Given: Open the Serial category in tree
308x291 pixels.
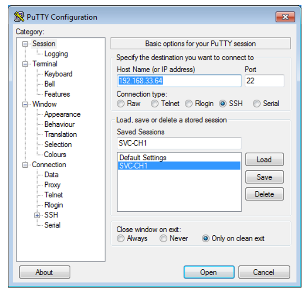Looking at the screenshot, I should pyautogui.click(x=52, y=225).
